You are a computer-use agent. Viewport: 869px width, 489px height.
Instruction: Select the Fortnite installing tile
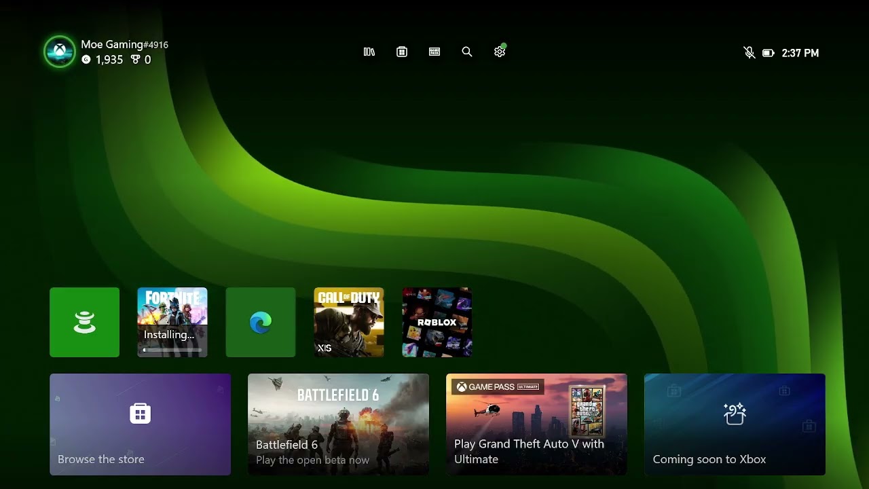[172, 322]
